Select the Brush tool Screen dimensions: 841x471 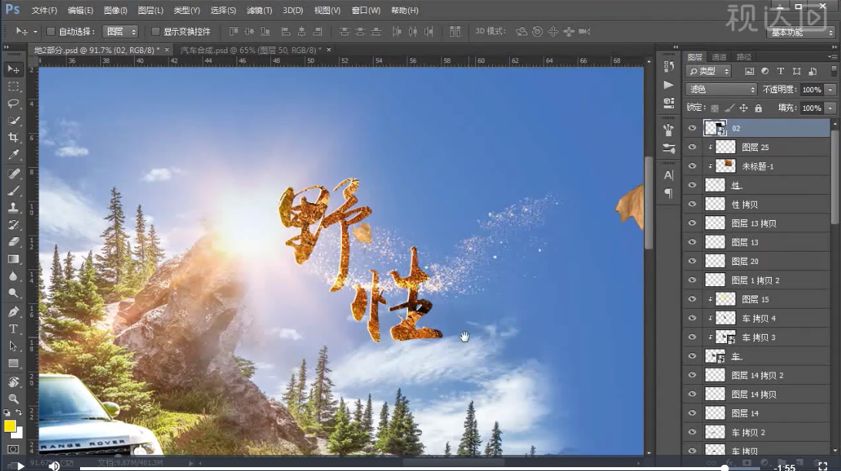(13, 191)
